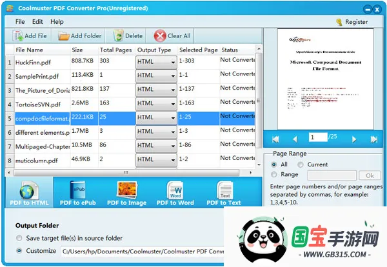Viewport: 387px width, 267px height.
Task: Expand Output Type dropdown for TortoiseSVN.pdf
Action: click(173, 104)
